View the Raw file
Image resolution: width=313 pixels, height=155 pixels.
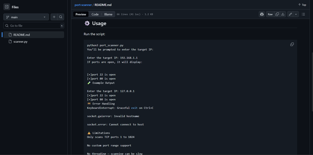coord(270,14)
